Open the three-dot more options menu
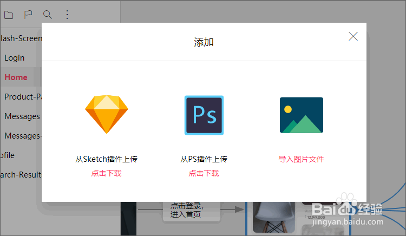This screenshot has width=406, height=236. [x=67, y=15]
